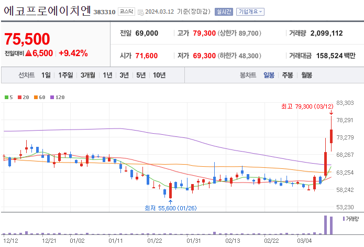Click the orange 60-day moving average swatch
This screenshot has height=247, width=364.
click(36, 98)
